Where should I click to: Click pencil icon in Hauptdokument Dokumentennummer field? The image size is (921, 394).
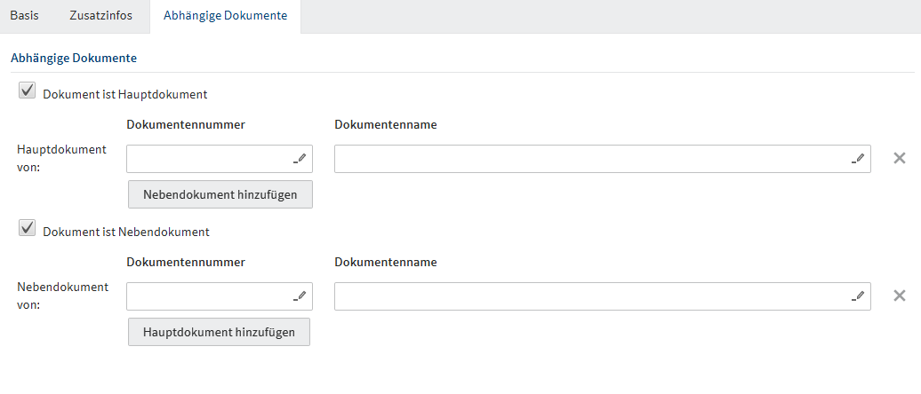pos(300,159)
